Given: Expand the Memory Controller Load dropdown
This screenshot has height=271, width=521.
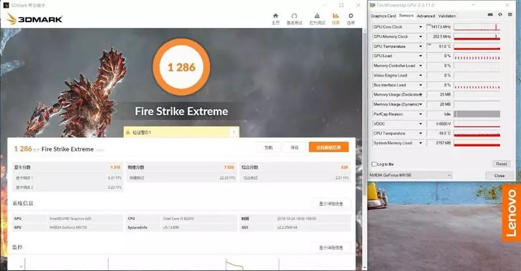Looking at the screenshot, I should (420, 66).
